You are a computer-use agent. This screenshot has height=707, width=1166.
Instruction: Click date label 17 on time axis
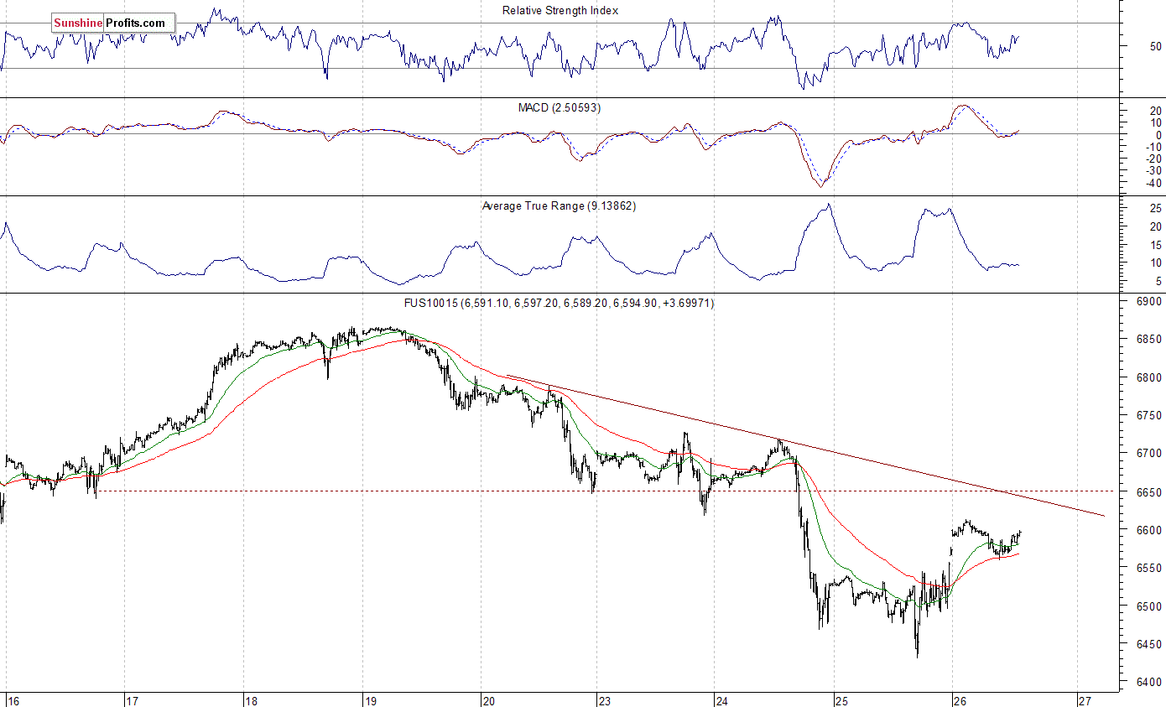click(x=132, y=699)
